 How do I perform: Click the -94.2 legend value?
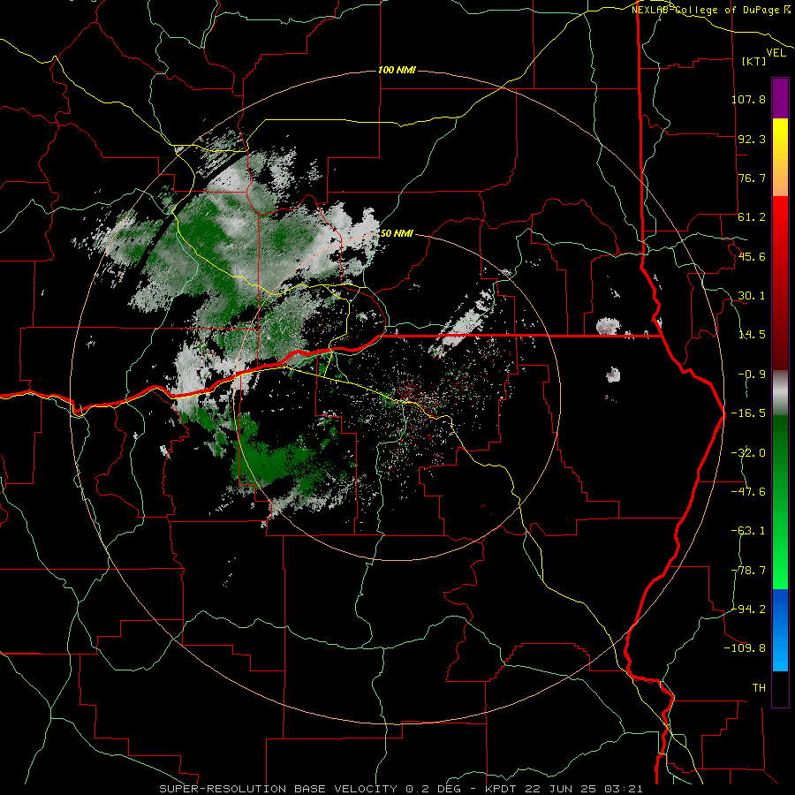click(748, 609)
